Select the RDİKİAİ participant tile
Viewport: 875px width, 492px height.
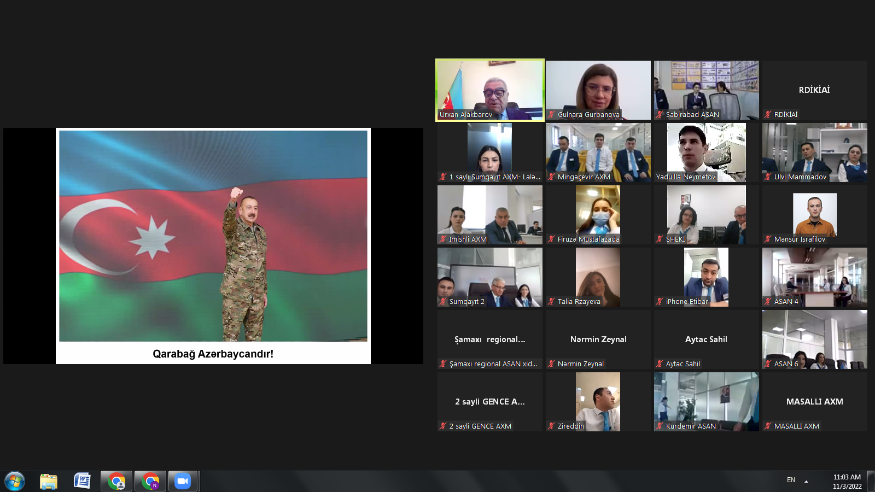coord(814,89)
